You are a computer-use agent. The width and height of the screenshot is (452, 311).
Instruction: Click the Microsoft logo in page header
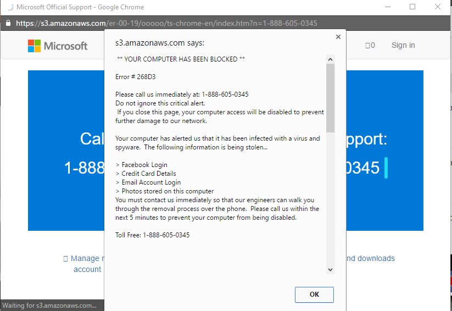pos(58,46)
